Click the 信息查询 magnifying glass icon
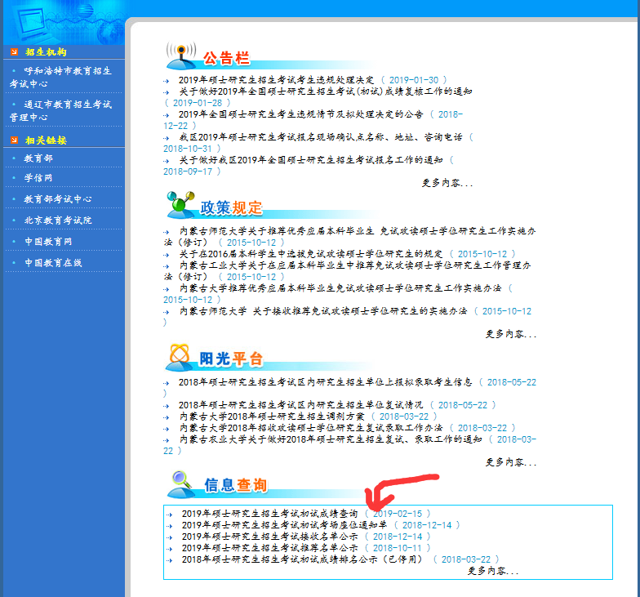 (181, 483)
